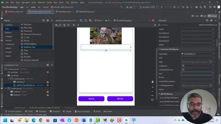Click wolf image in design preview
The image size is (221, 124).
[106, 36]
